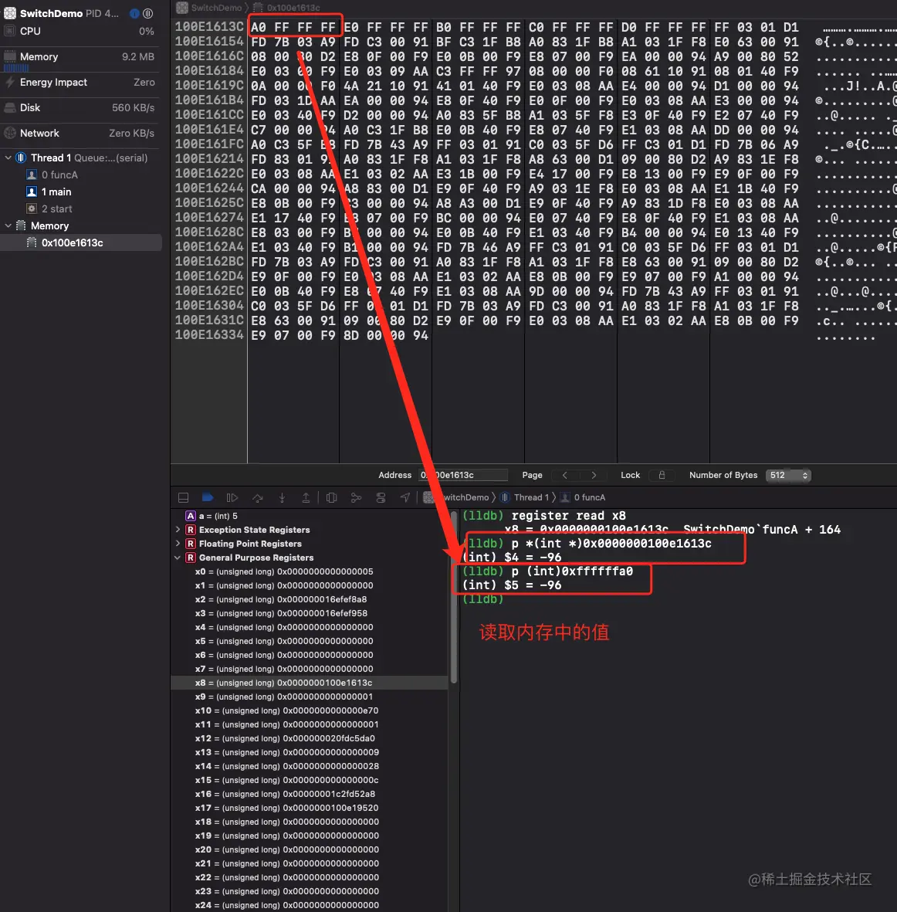The height and width of the screenshot is (912, 897).
Task: Click the SwitchDemo process info icon
Action: click(x=134, y=13)
